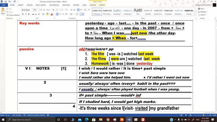The width and height of the screenshot is (217, 122).
Task: Activate the Format Painter
Action: pos(13,15)
